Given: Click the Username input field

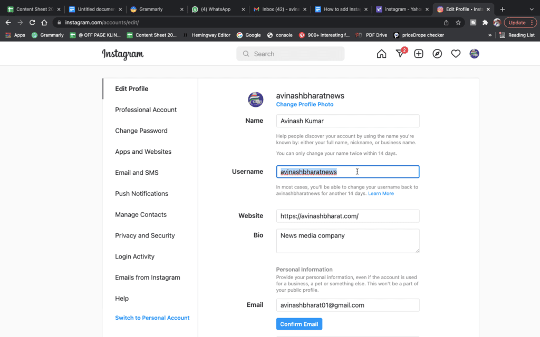Looking at the screenshot, I should coord(348,172).
